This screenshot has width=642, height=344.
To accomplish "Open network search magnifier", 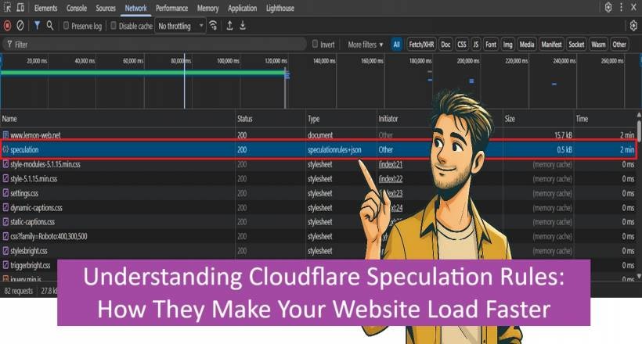I will (x=50, y=25).
